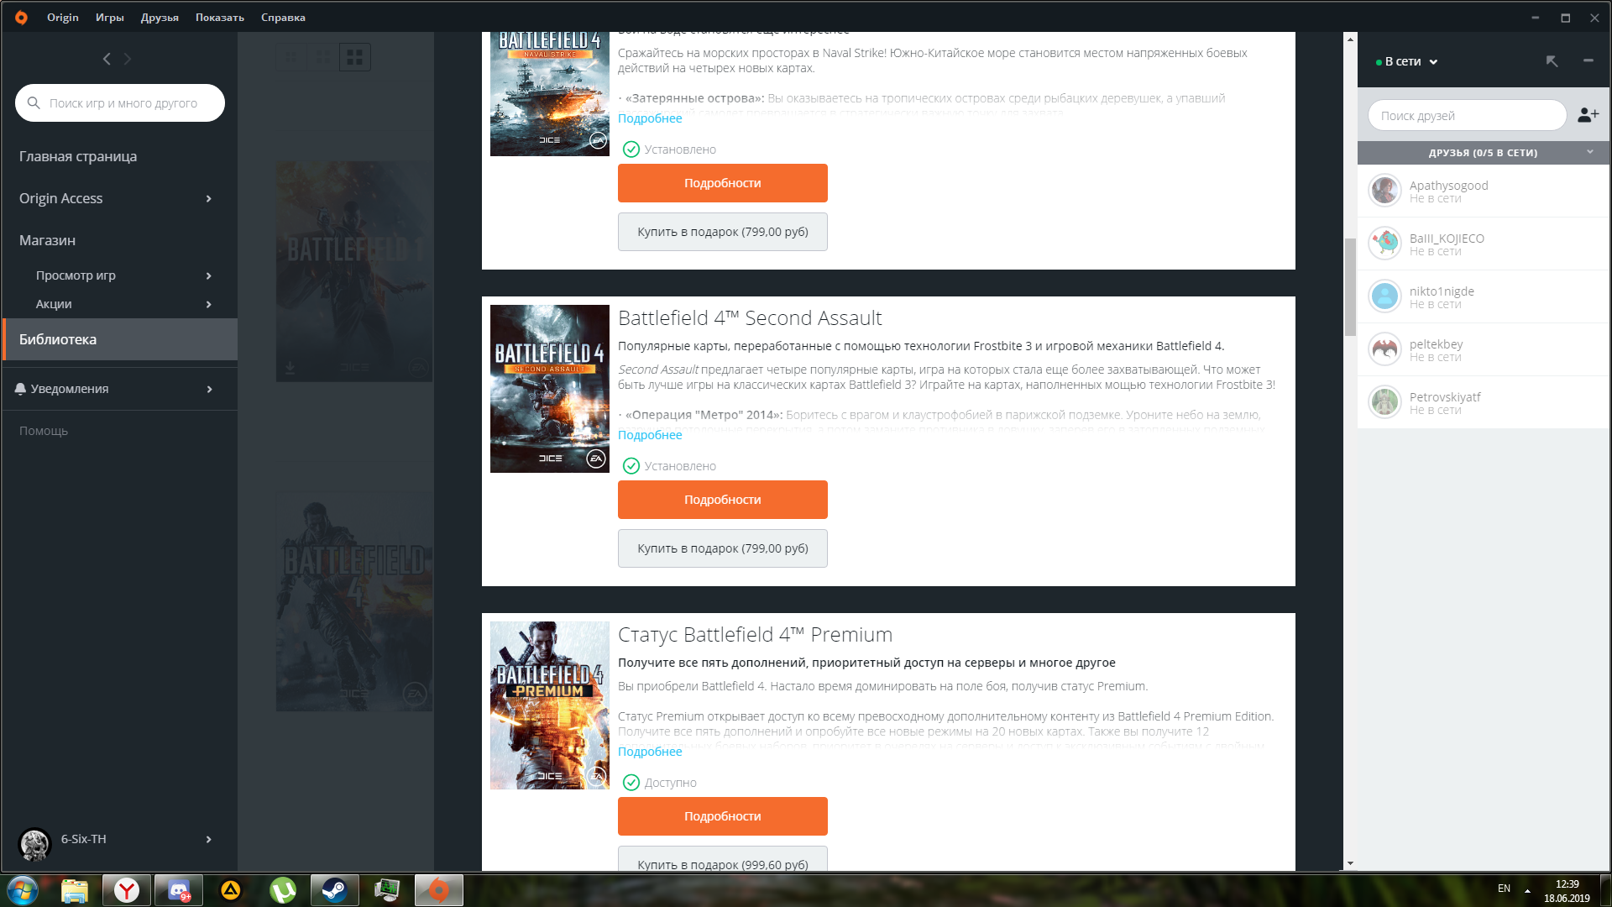Open the Показать menu
Screen dimensions: 1612x907
[220, 17]
